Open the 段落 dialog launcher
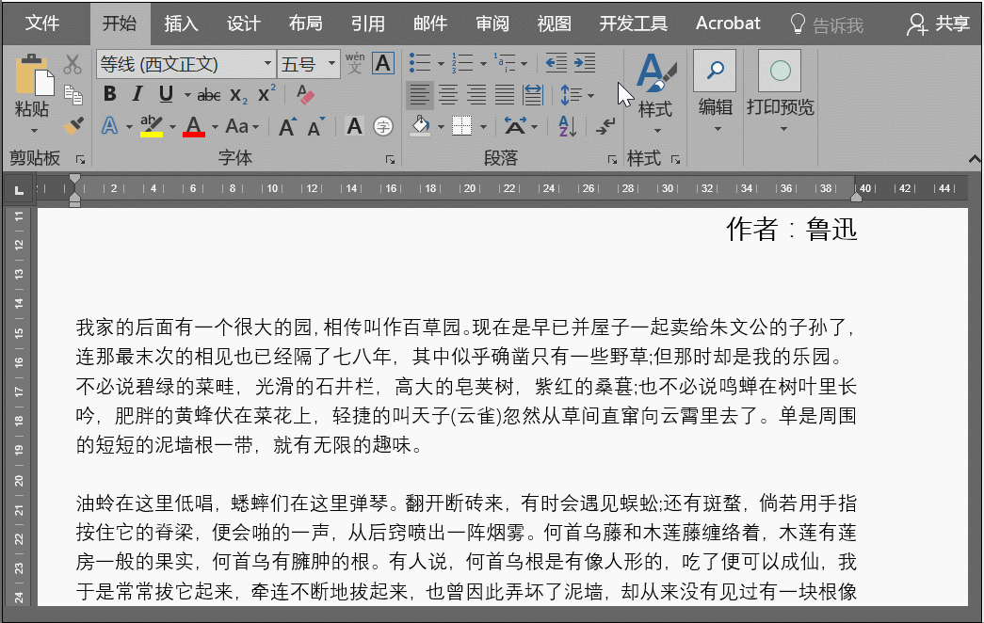Image resolution: width=984 pixels, height=623 pixels. pyautogui.click(x=612, y=160)
